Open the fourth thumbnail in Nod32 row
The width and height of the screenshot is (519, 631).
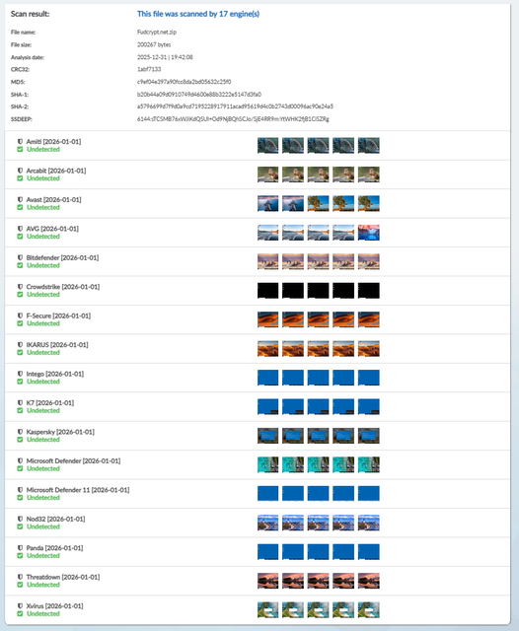[x=343, y=523]
